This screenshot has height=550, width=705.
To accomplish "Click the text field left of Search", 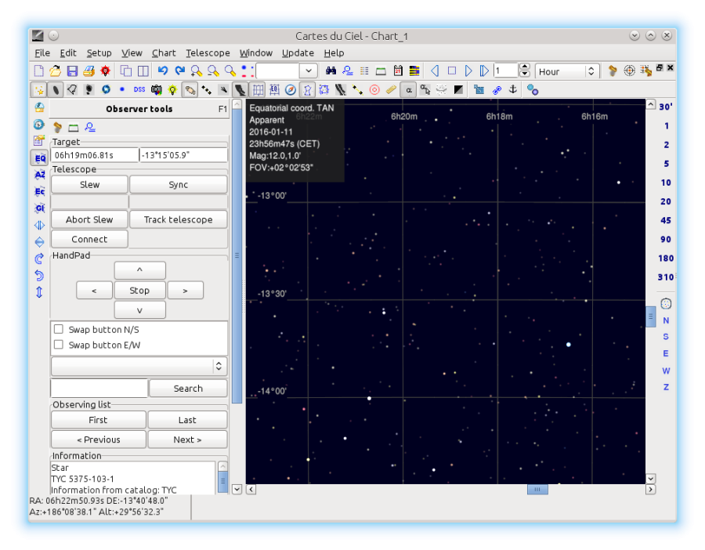I will coord(99,388).
